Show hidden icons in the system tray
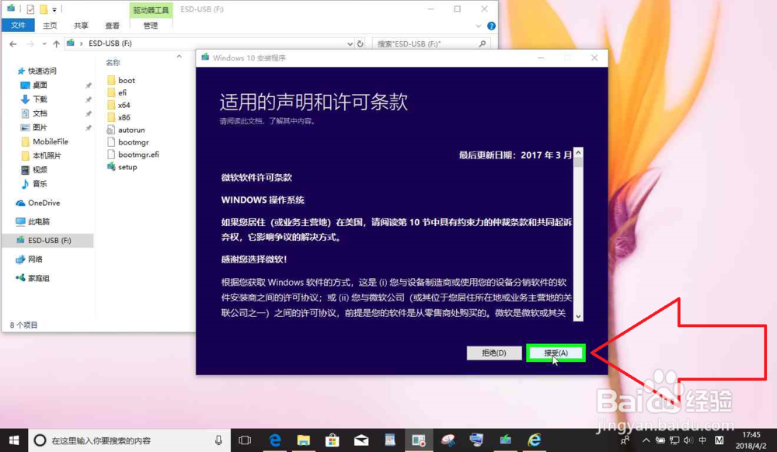Screen dimensions: 777x452 pyautogui.click(x=646, y=440)
